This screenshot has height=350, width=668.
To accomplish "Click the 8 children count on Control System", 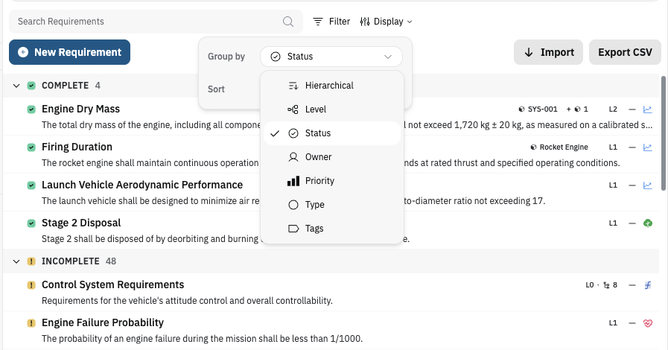I will click(x=611, y=285).
